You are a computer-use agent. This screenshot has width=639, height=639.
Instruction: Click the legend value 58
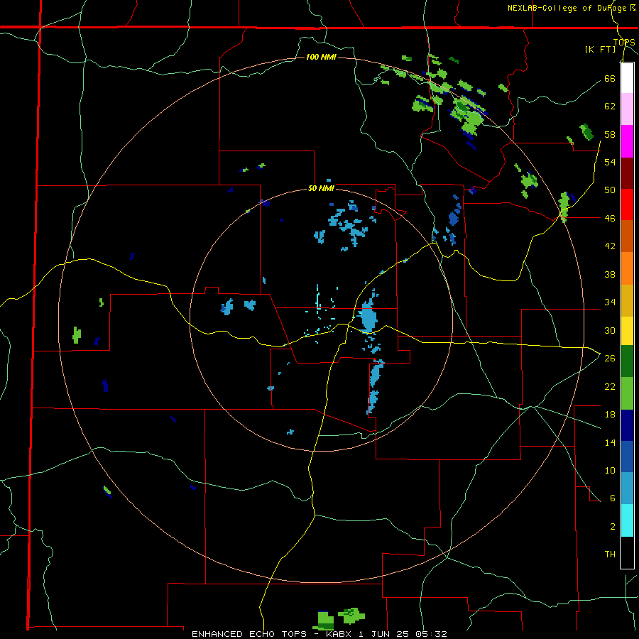click(x=610, y=134)
